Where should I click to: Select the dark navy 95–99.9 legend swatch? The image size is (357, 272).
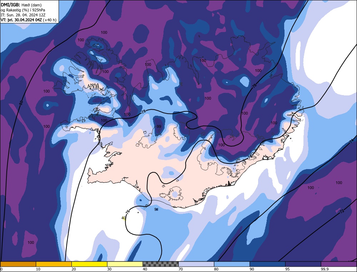(303, 264)
